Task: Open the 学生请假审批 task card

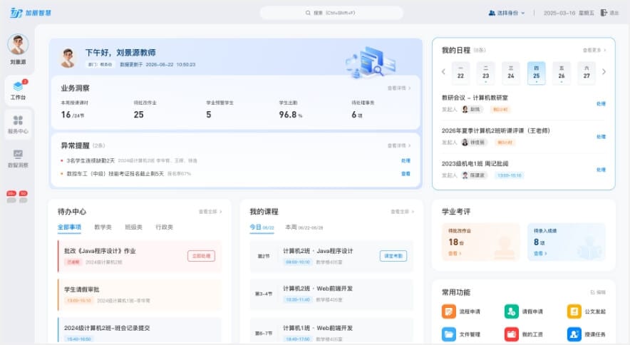Action: coord(140,294)
